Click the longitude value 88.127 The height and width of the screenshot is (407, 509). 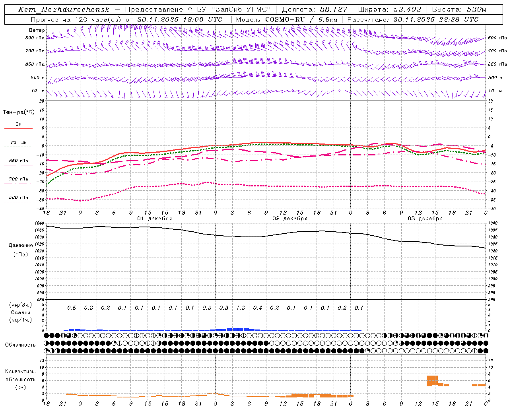333,10
